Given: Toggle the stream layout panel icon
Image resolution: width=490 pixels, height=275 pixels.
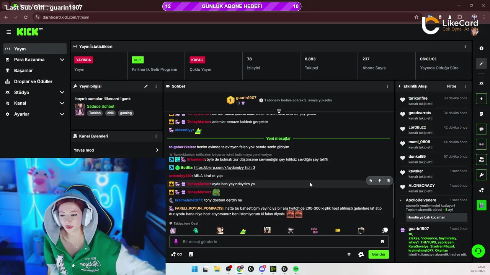Looking at the screenshot, I should (481, 159).
